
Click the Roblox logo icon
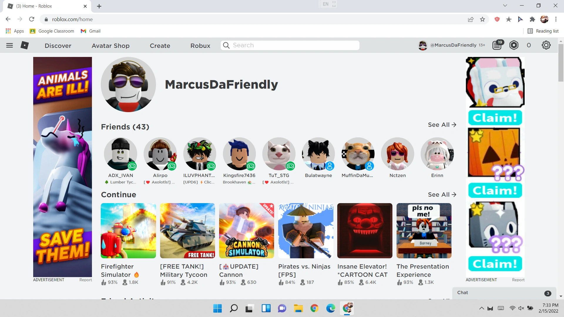(25, 45)
